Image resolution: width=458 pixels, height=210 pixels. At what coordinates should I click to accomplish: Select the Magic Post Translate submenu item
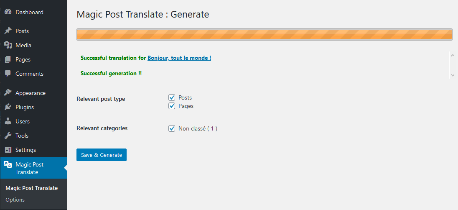pos(31,188)
